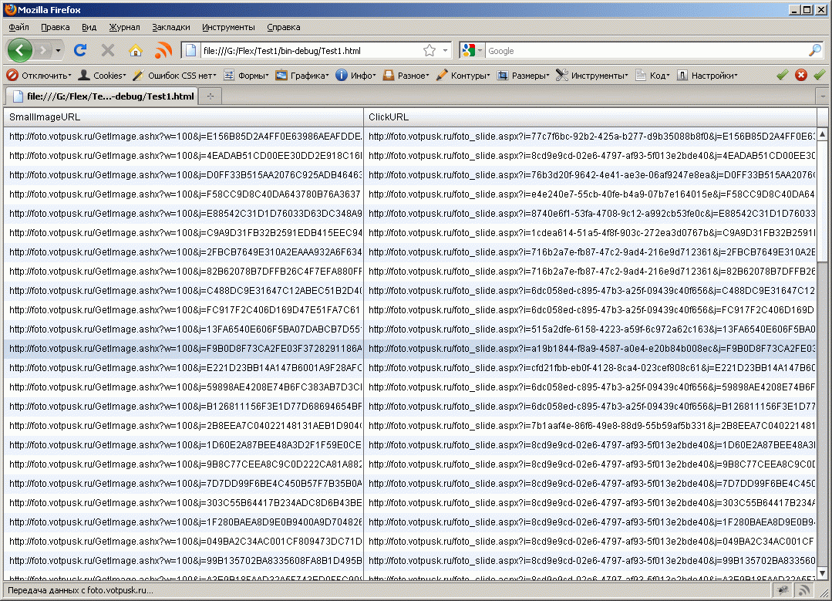
Task: Open the Cookies toolbar dropdown
Action: point(102,76)
